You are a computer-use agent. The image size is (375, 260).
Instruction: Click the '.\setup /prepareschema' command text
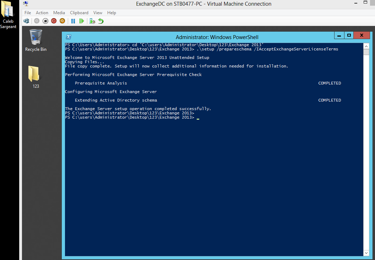224,49
